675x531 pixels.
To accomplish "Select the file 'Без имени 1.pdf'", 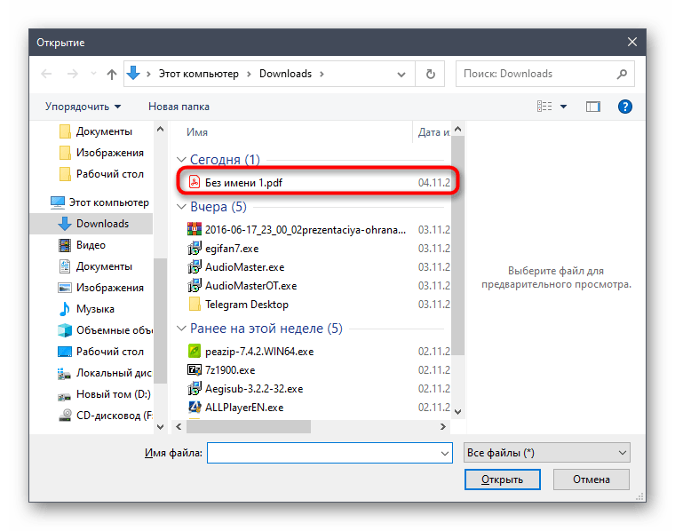I will pyautogui.click(x=318, y=182).
